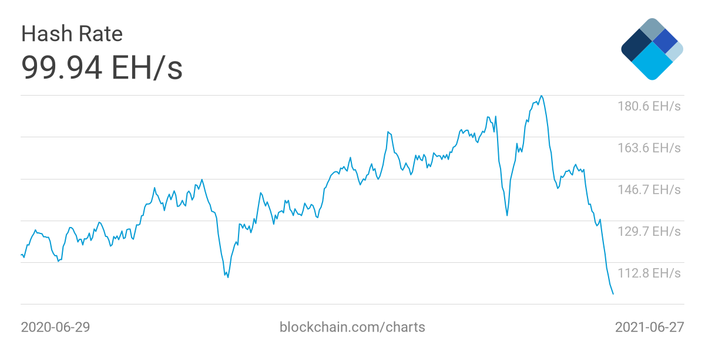The image size is (705, 352).
Task: Click the 146.7 EH/s axis label
Action: [x=649, y=189]
